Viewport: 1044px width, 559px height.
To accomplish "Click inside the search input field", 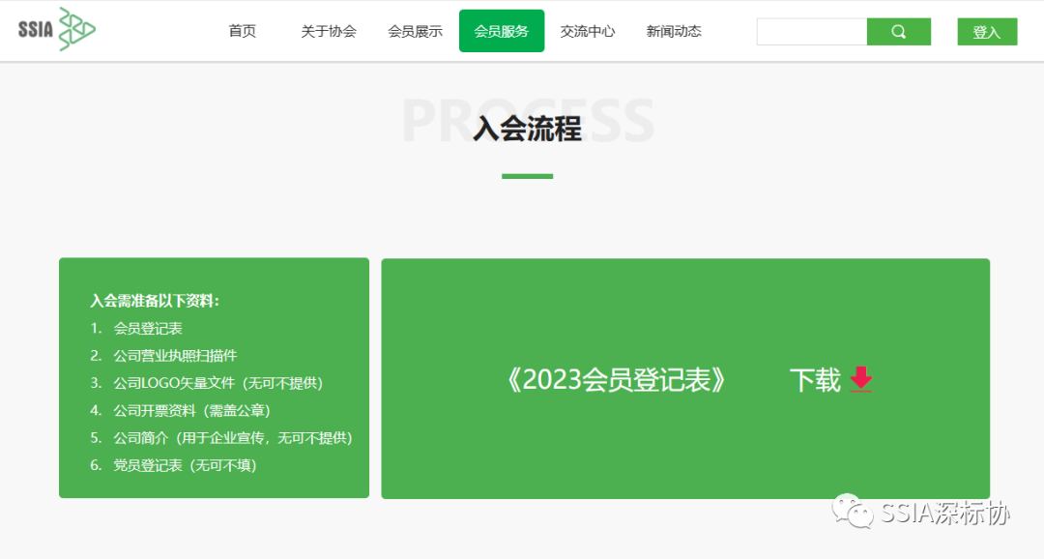I will 812,31.
